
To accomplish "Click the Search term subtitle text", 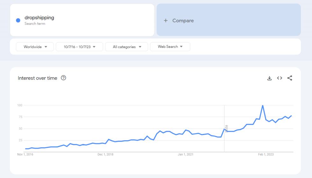I will point(35,24).
